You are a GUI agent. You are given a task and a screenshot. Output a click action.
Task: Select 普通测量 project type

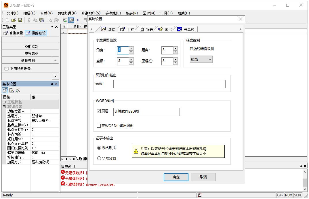[13, 33]
